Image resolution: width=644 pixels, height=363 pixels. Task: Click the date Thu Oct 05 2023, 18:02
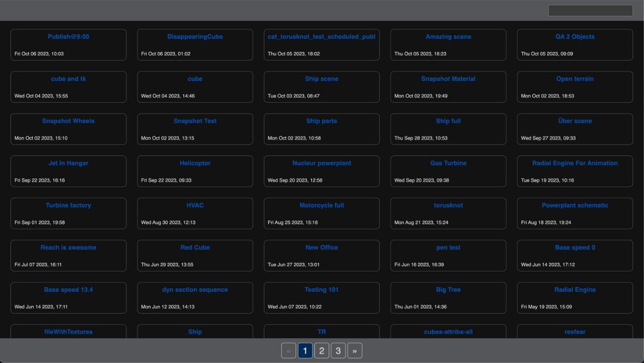(294, 54)
